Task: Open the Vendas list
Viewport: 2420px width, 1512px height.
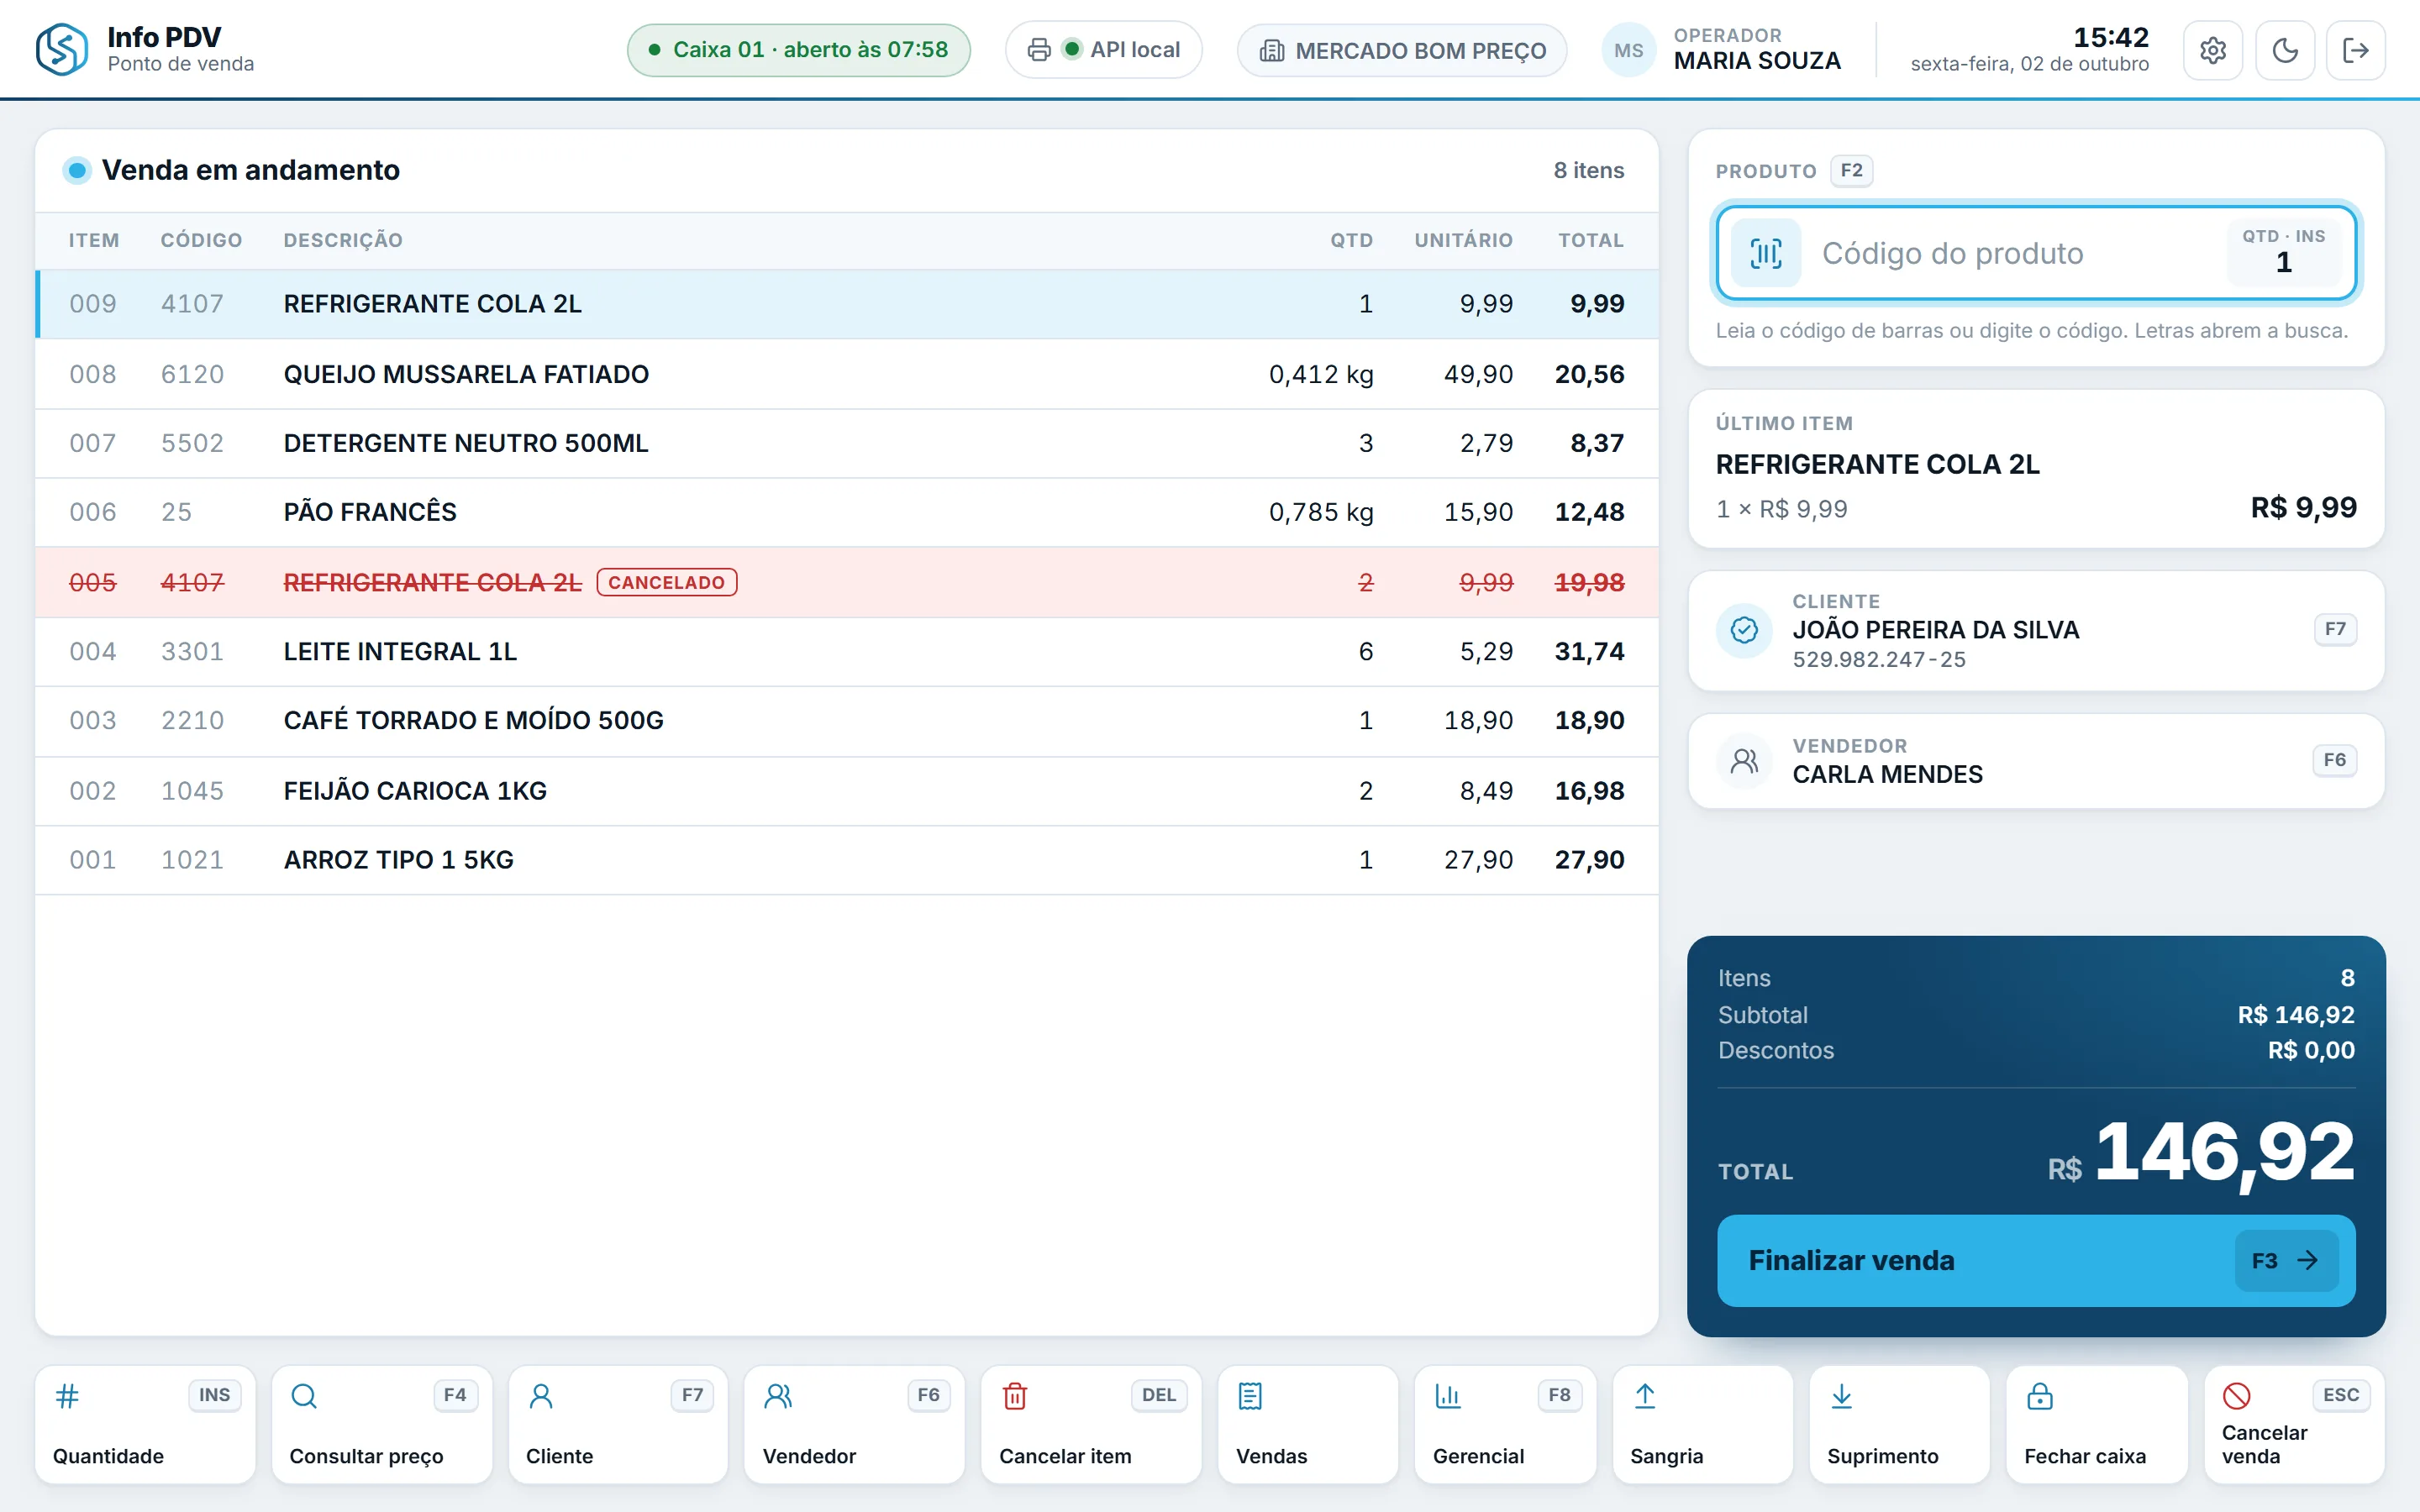Action: [x=1308, y=1424]
